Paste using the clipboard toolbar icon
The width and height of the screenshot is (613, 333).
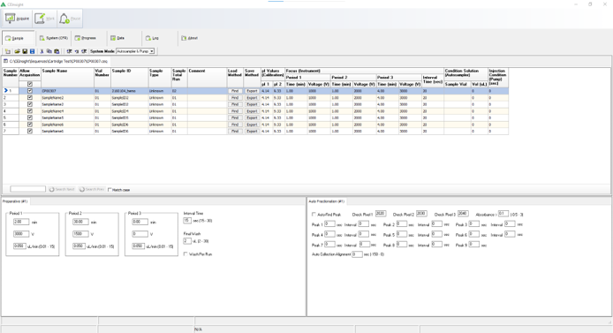(x=57, y=51)
